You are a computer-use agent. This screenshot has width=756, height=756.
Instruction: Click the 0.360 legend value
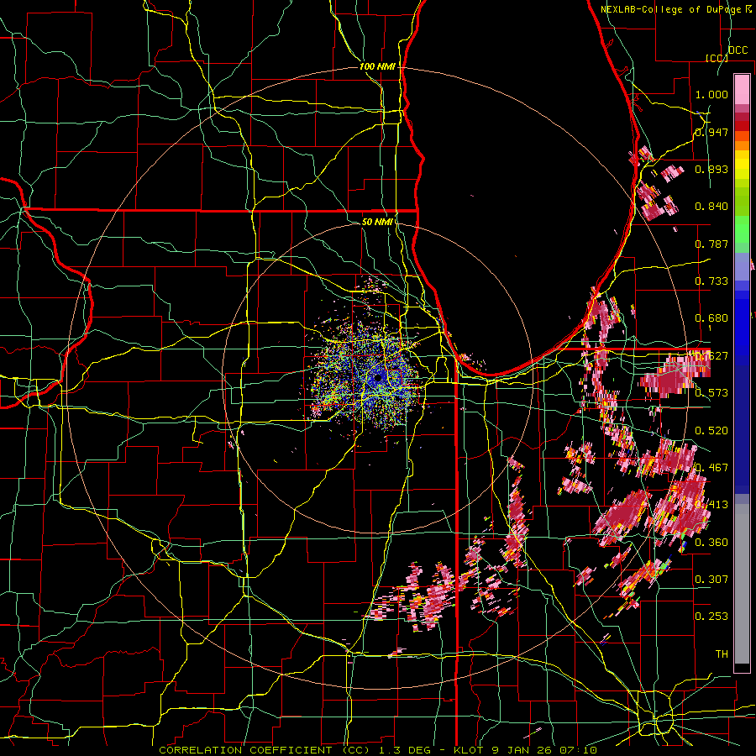click(x=711, y=543)
